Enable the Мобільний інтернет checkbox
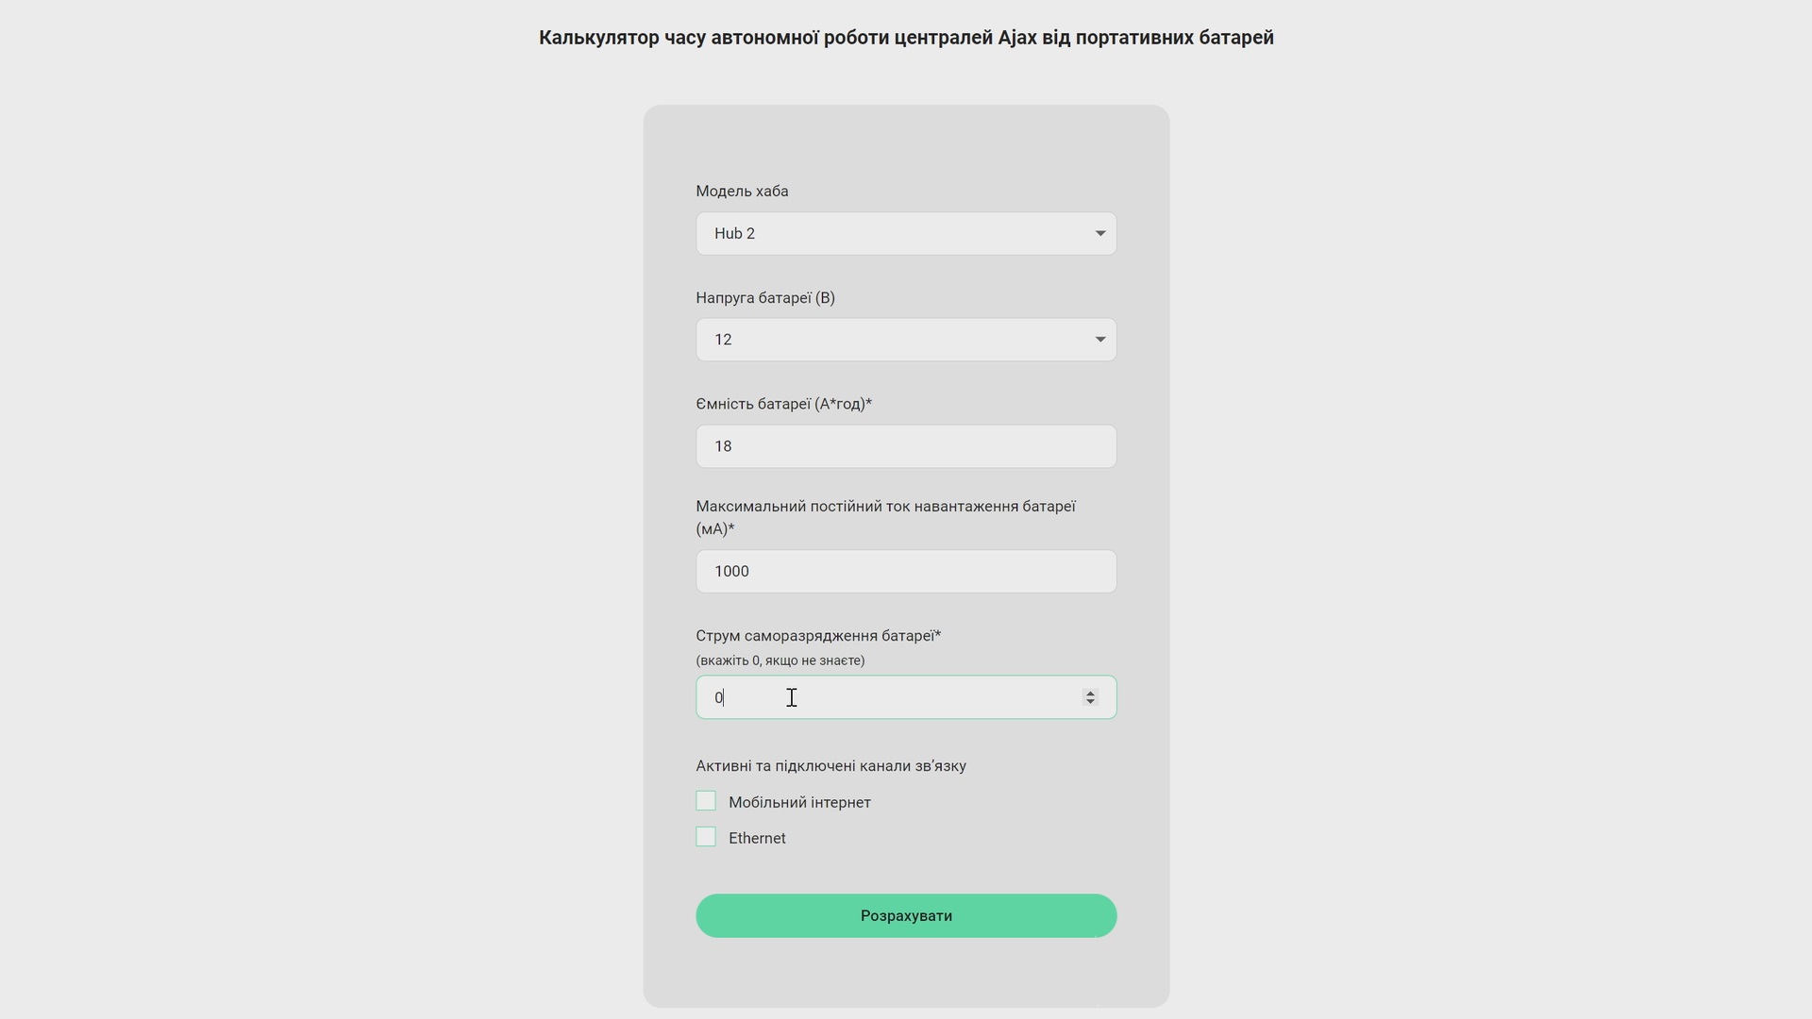The image size is (1812, 1019). coord(706,801)
